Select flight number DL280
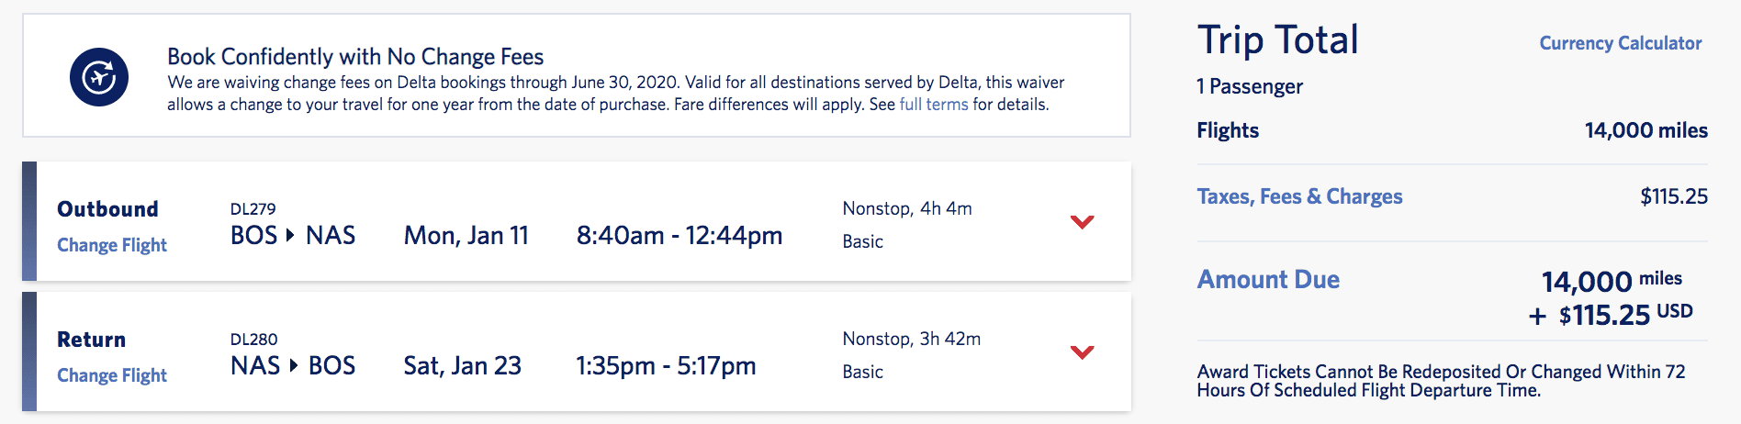 [253, 340]
